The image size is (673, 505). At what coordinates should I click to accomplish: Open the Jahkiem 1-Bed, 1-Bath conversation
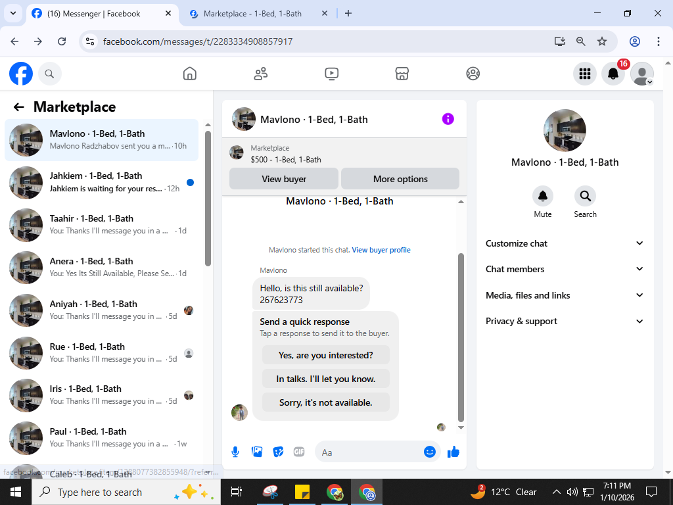(x=101, y=183)
